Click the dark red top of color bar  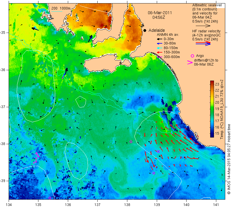[x=212, y=82]
